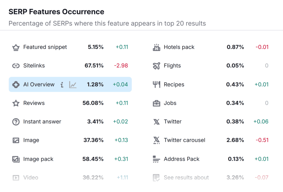Click the Address Pack icon
283x192 pixels.
156,159
